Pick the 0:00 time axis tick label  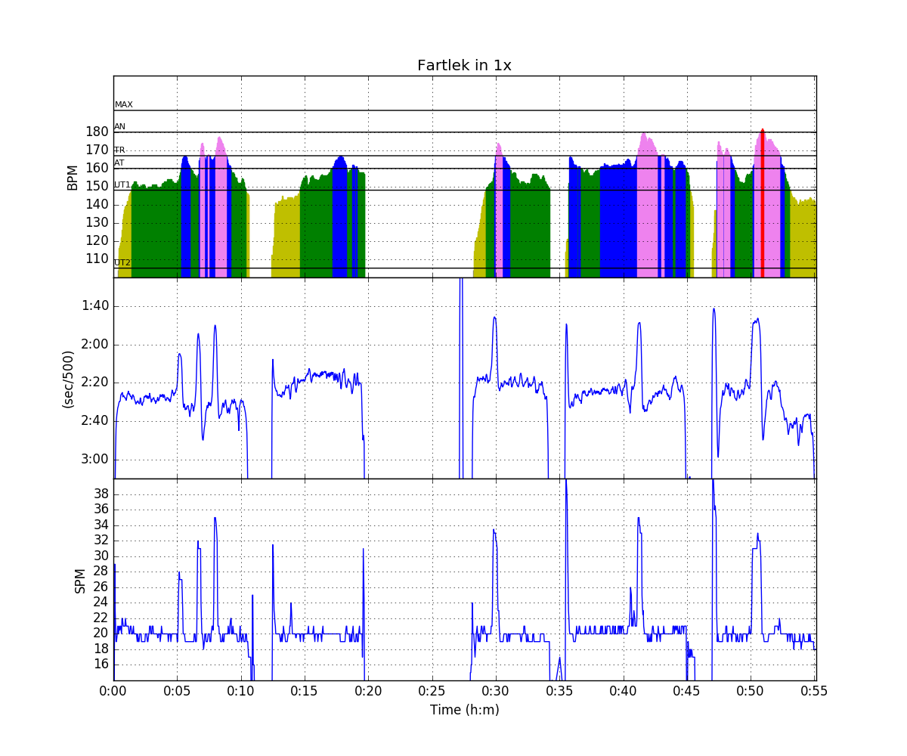[x=113, y=690]
